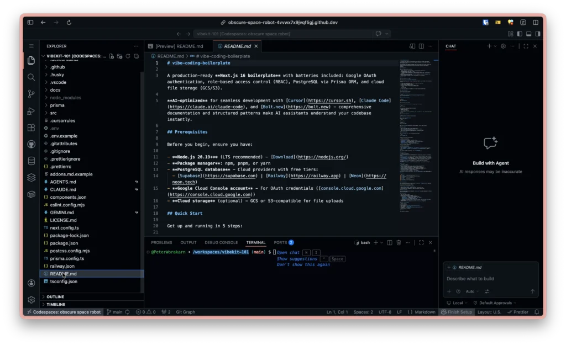This screenshot has height=345, width=566.
Task: Switch to the OUTPUT panel tab
Action: point(188,243)
